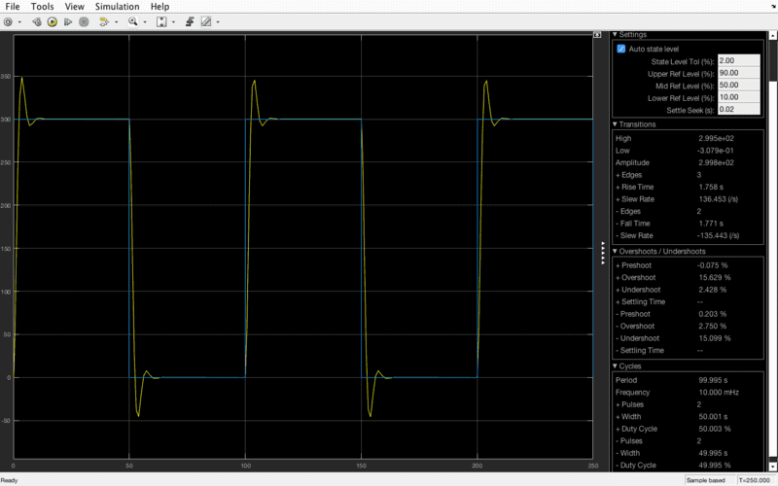Viewport: 778px width, 486px height.
Task: Select the Zoom magnifier tool
Action: pyautogui.click(x=132, y=21)
